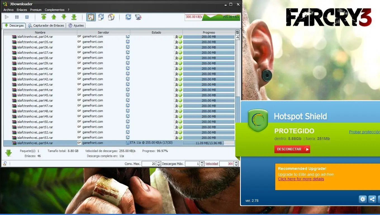Open the table column settings icon
Image resolution: width=380 pixels, height=215 pixels.
pos(237,32)
